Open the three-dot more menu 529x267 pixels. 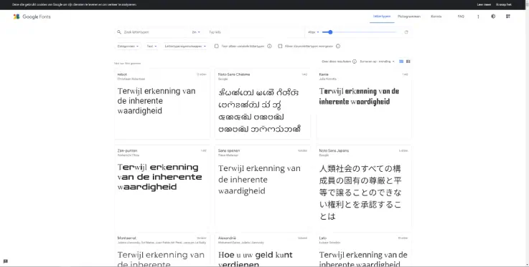478,16
